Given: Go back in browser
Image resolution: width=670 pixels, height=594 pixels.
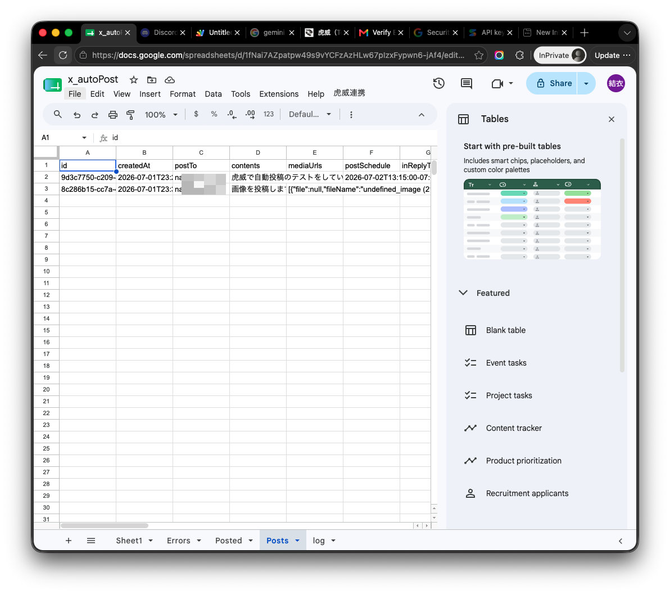Looking at the screenshot, I should [x=42, y=55].
